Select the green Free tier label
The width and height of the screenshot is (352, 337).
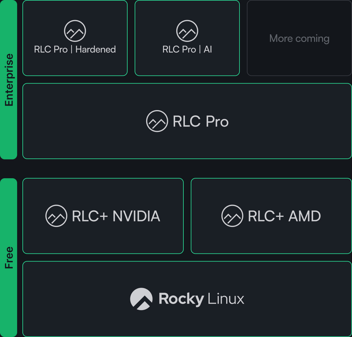(x=9, y=257)
